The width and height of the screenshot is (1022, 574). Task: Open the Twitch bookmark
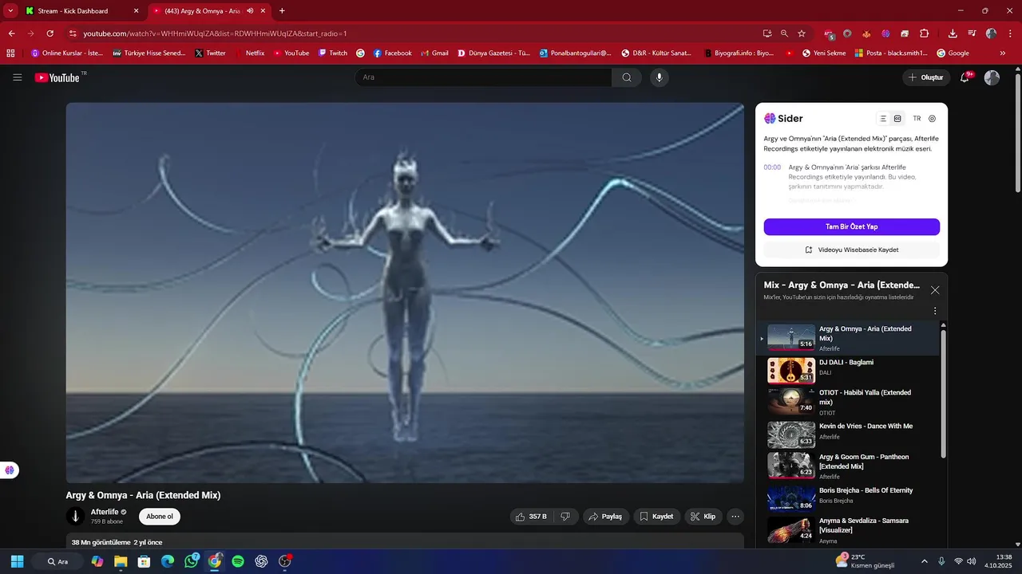pyautogui.click(x=333, y=53)
